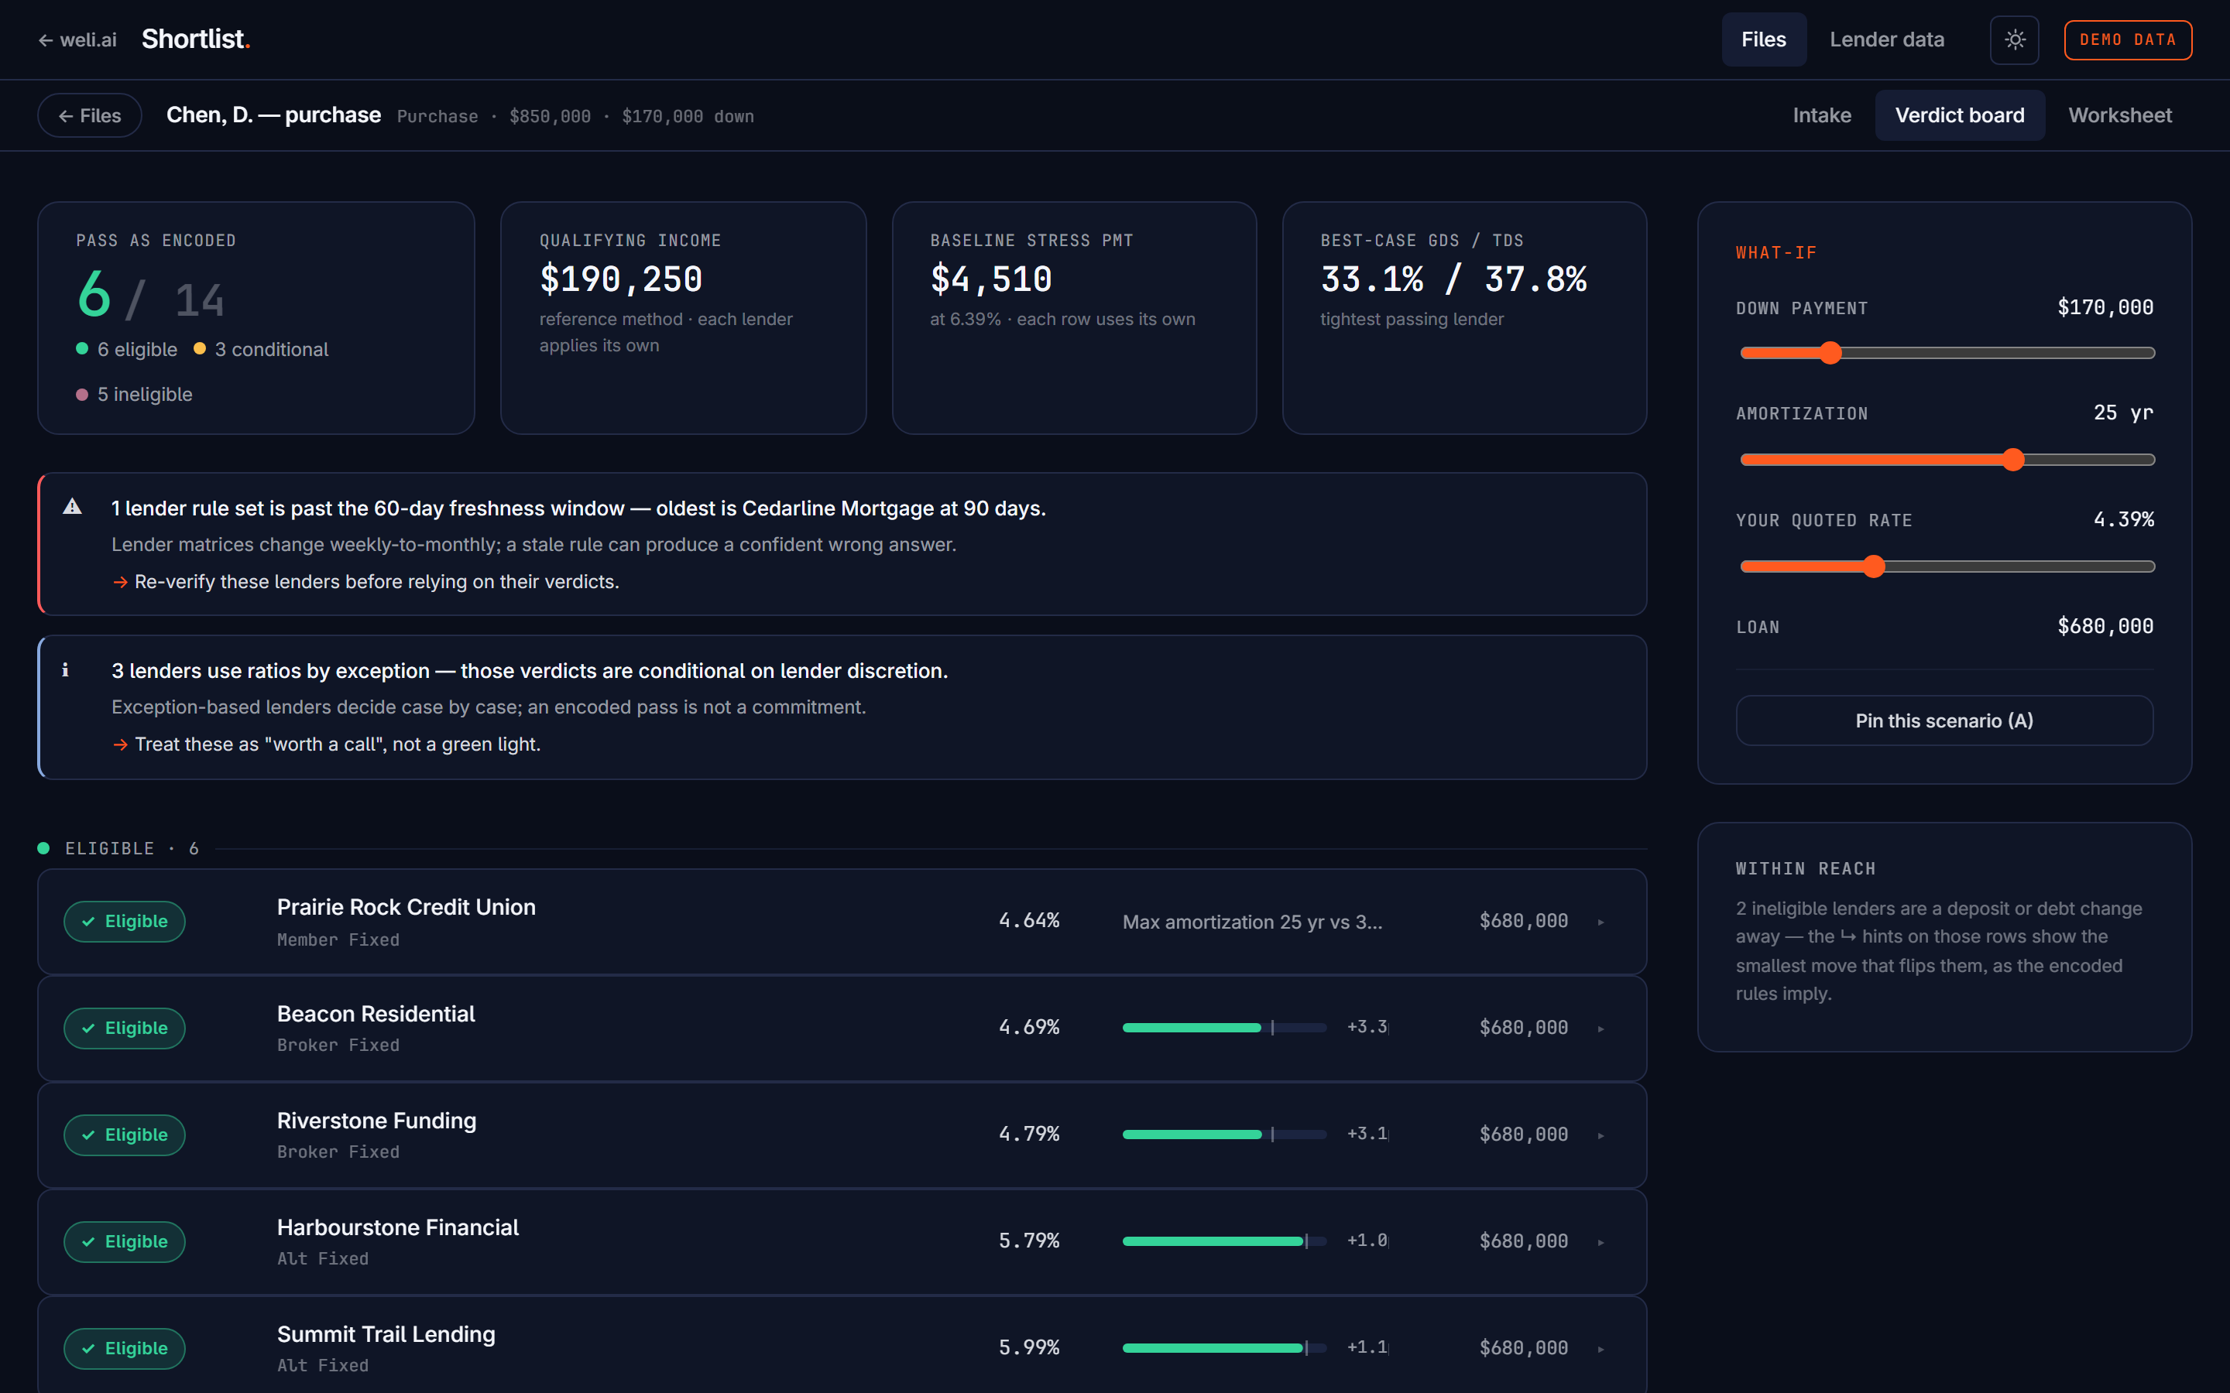Expand the Summit Trail Lending row arrow

tap(1600, 1350)
